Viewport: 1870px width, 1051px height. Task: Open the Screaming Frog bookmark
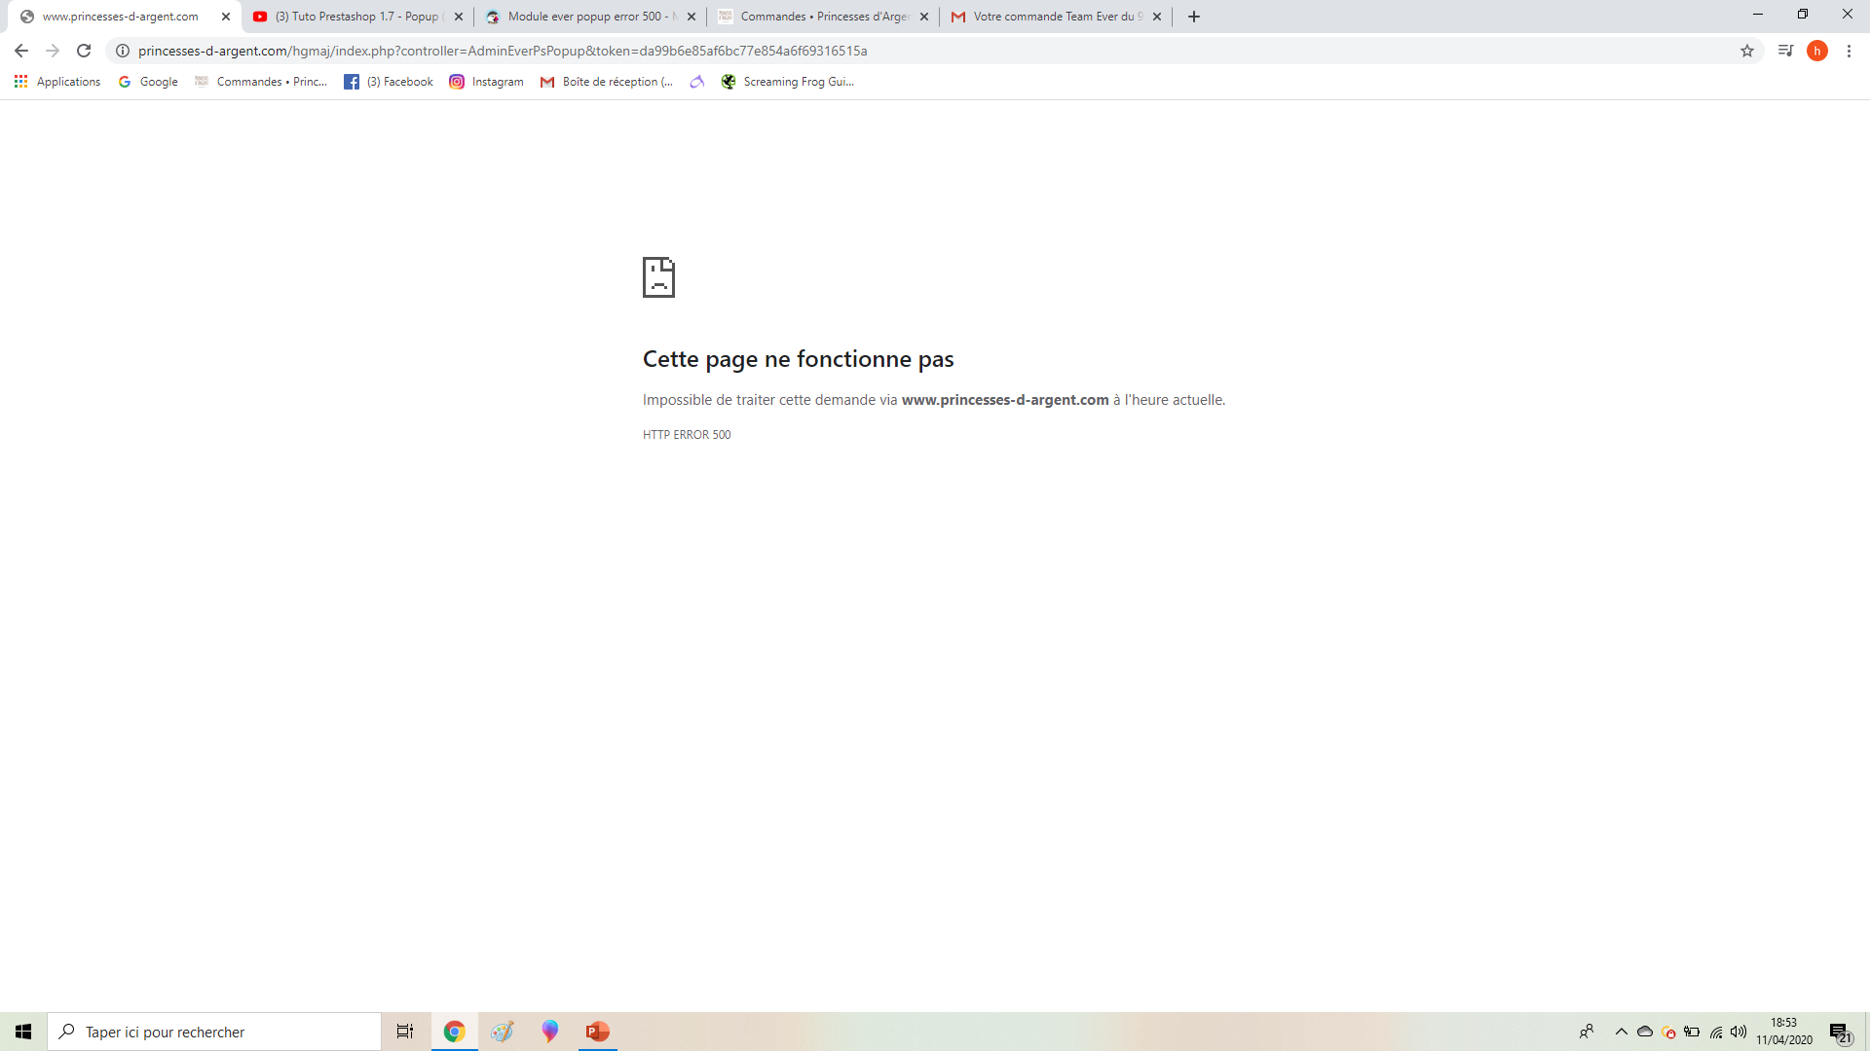[x=787, y=82]
